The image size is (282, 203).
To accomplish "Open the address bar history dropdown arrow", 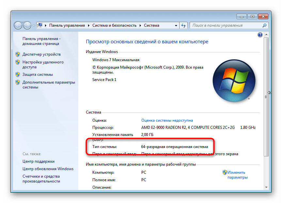I will [x=176, y=25].
